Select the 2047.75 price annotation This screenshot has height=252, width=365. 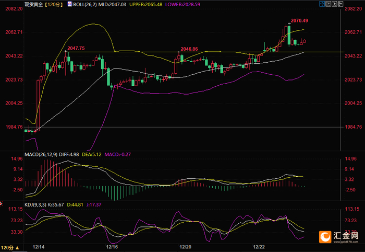pos(76,48)
